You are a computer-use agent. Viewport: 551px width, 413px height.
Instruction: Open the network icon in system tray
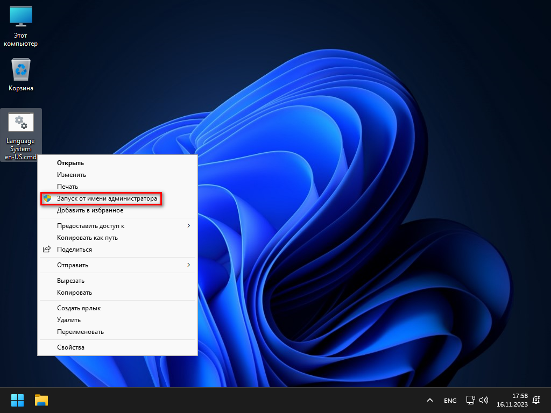(x=470, y=400)
